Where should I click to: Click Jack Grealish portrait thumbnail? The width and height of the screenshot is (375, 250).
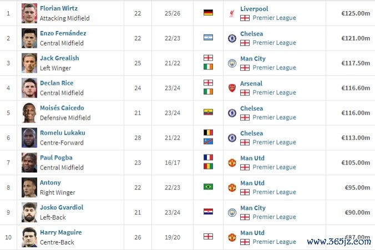coord(29,63)
